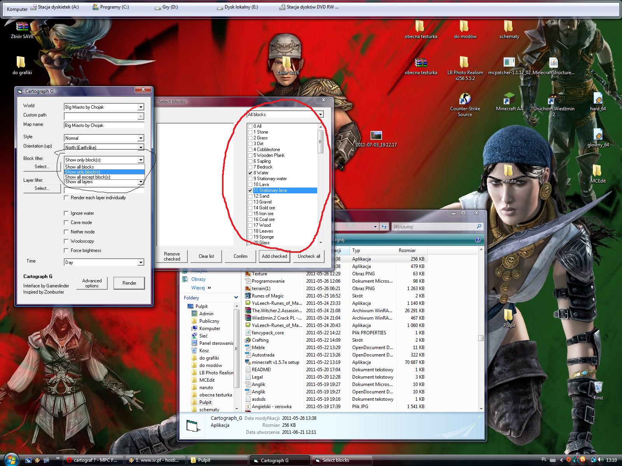Click the refresh button next to Explorer address bar
This screenshot has width=622, height=466.
click(x=384, y=226)
